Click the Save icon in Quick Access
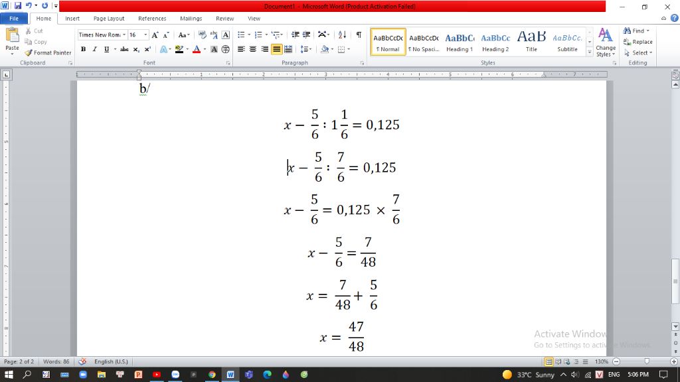 tap(18, 5)
